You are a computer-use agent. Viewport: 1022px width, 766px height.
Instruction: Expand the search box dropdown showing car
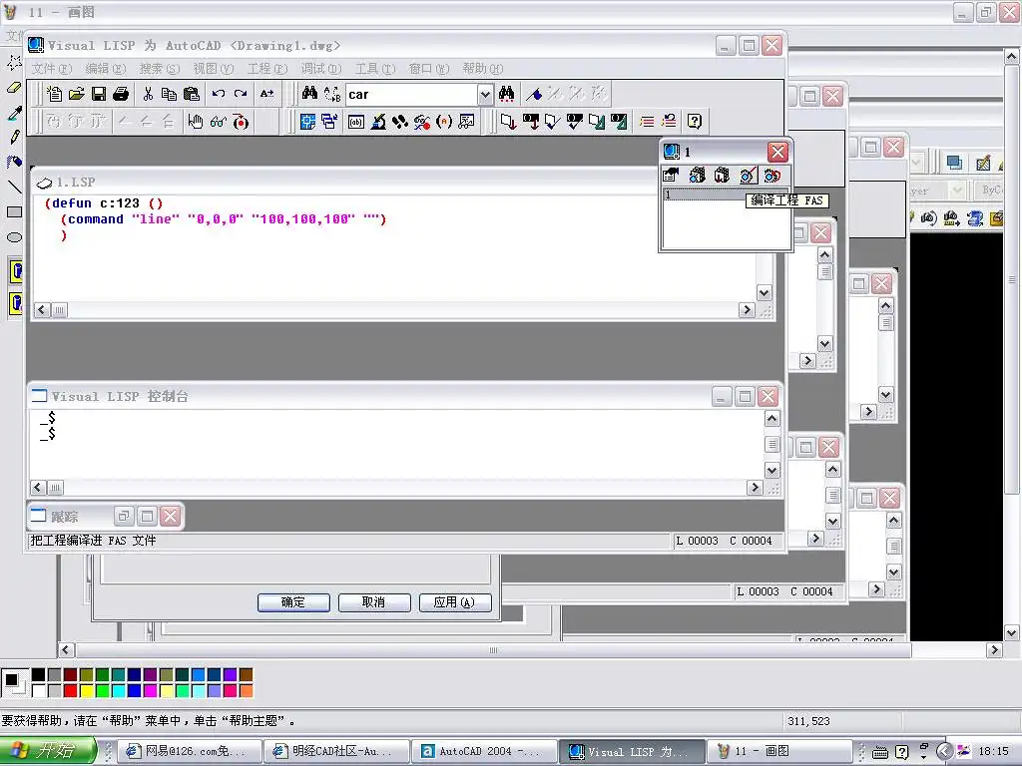tap(486, 95)
